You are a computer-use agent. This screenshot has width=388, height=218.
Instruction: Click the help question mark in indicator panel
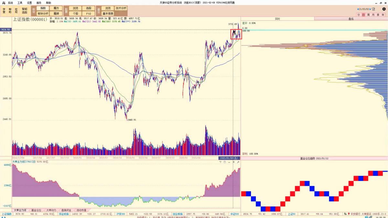(220, 162)
